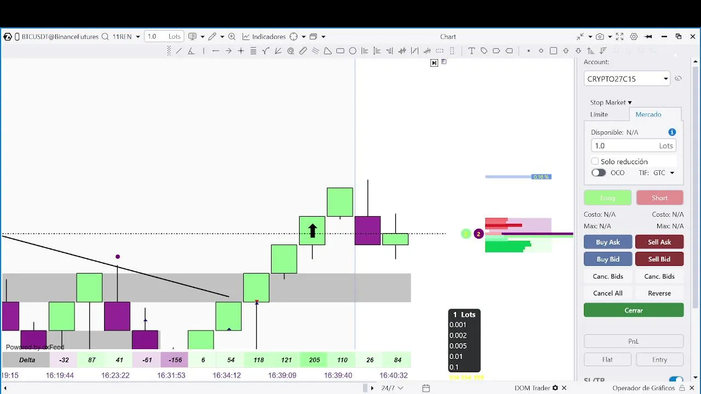Open the calendar date picker
The width and height of the screenshot is (701, 394).
click(426, 388)
